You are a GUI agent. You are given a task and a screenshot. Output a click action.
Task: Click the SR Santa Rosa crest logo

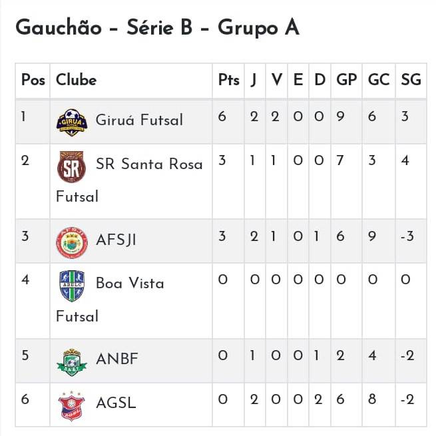(71, 166)
